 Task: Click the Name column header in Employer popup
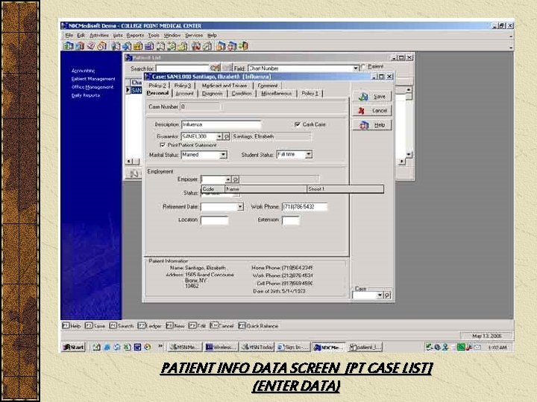[x=266, y=188]
